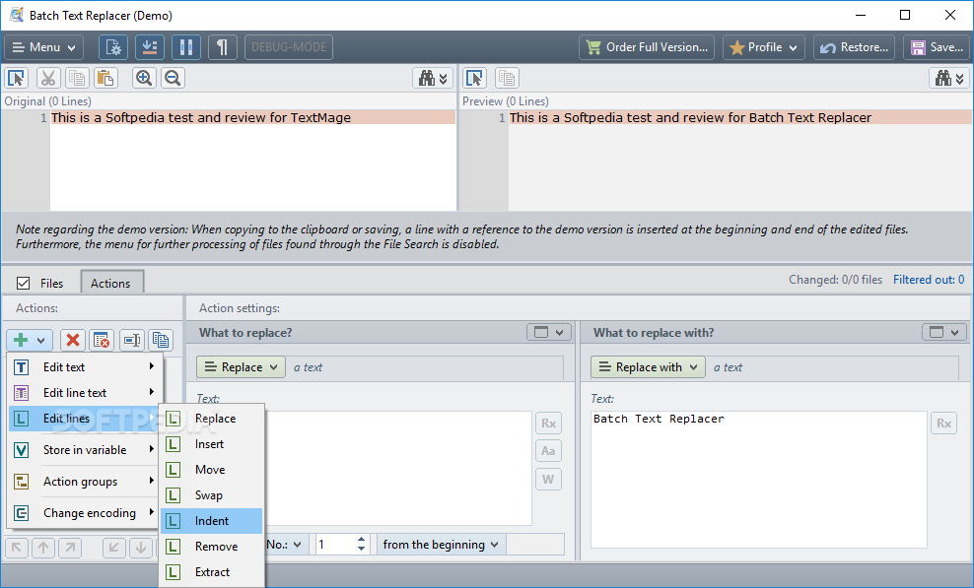Click the download-arrow toolbar icon
This screenshot has height=588, width=974.
[150, 47]
